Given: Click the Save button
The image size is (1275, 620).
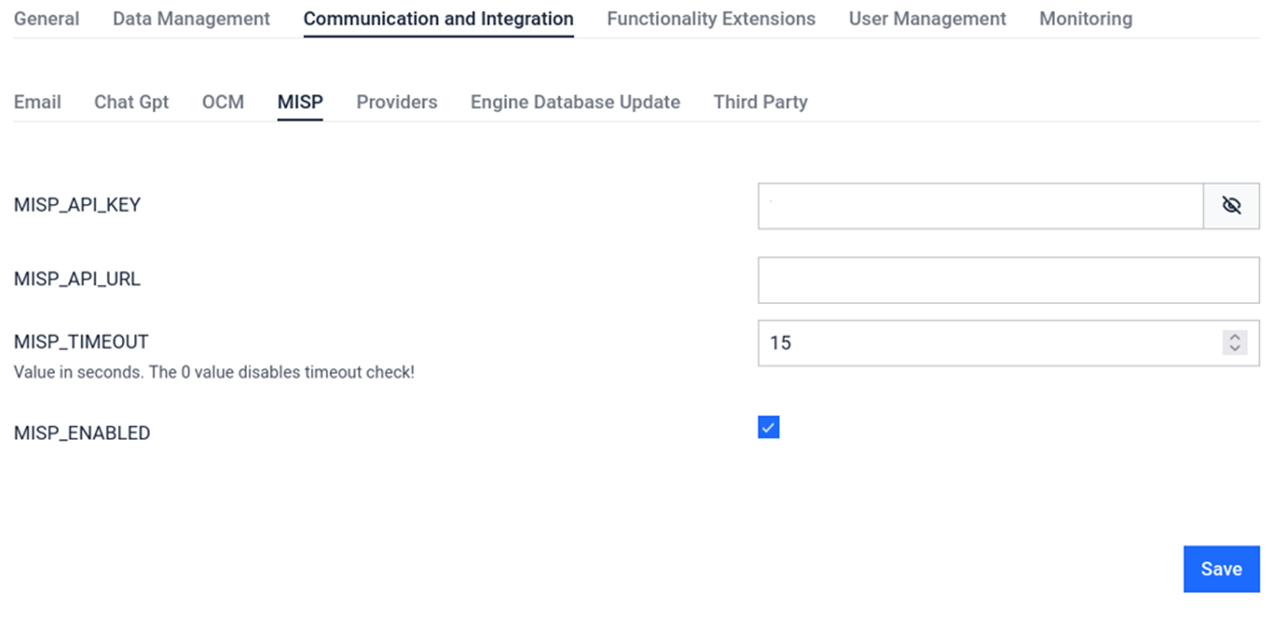Looking at the screenshot, I should (1221, 569).
